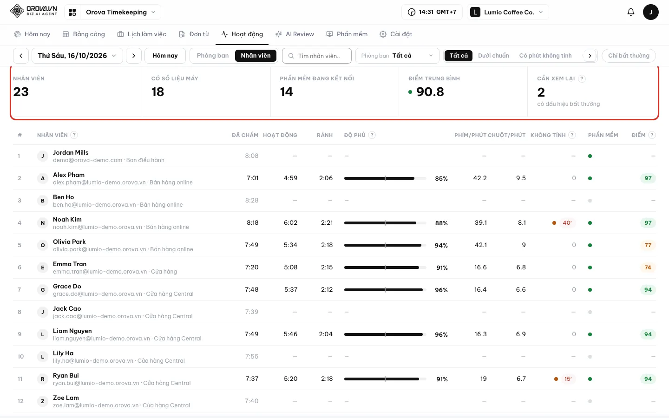
Task: Click Alex Pham's 85% coverage bar
Action: [385, 178]
